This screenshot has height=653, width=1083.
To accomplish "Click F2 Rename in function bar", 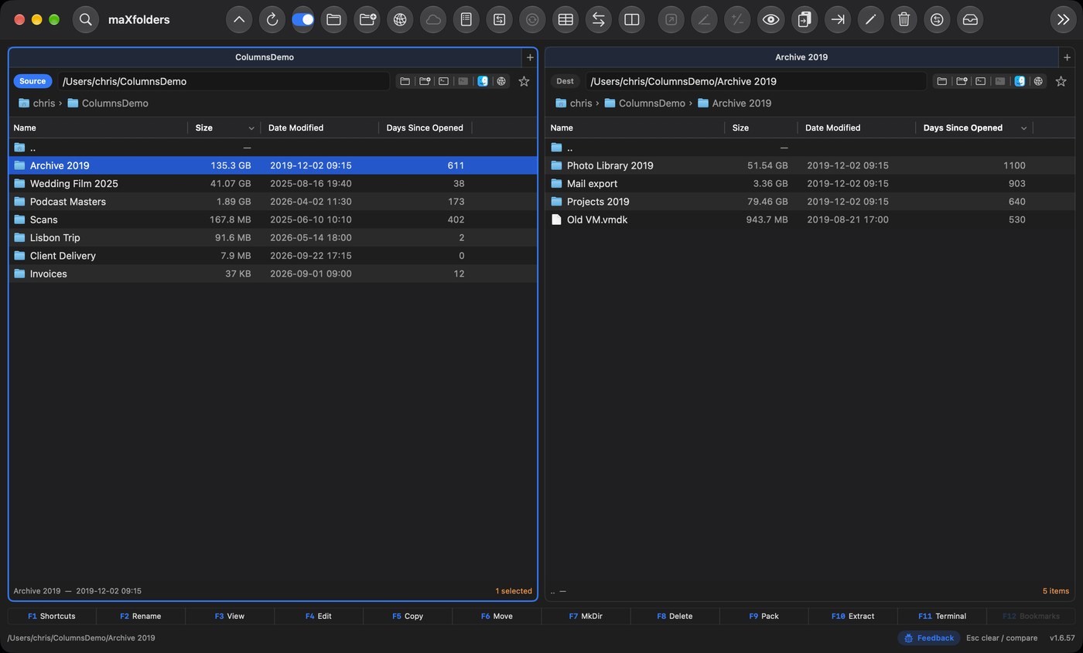I will pyautogui.click(x=141, y=616).
